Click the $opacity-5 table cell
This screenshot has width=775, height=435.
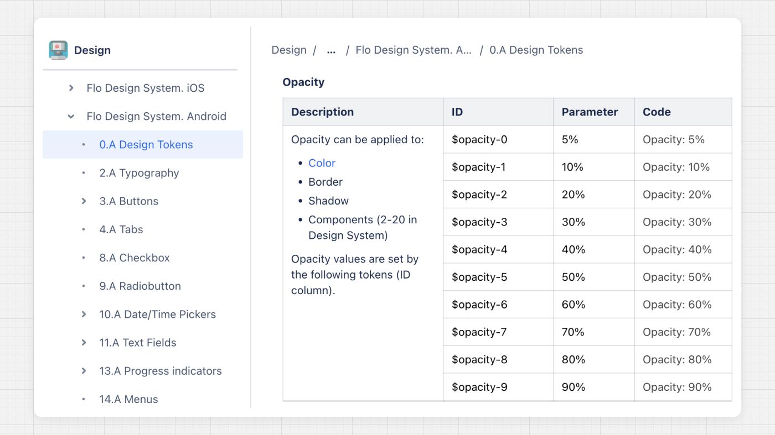coord(479,277)
